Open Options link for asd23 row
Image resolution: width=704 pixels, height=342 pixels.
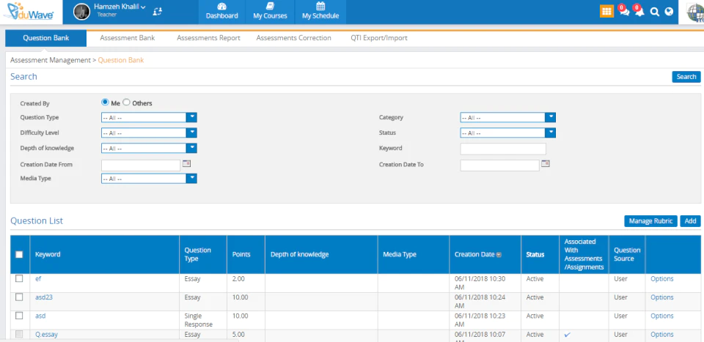point(661,297)
